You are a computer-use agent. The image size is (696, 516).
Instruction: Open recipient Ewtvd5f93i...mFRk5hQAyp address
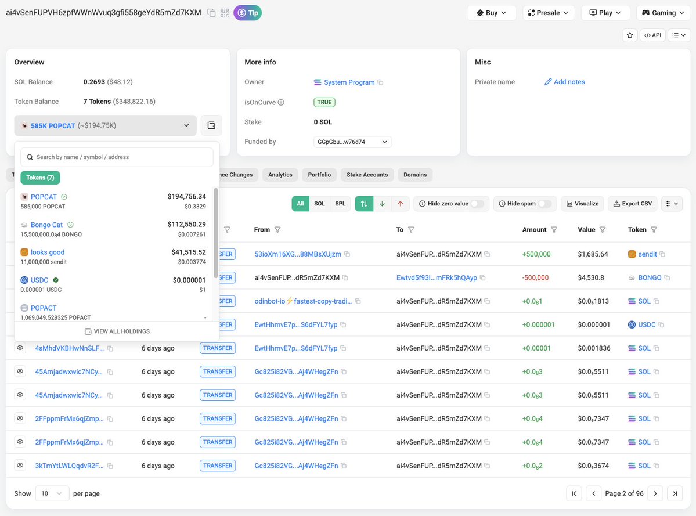(437, 278)
